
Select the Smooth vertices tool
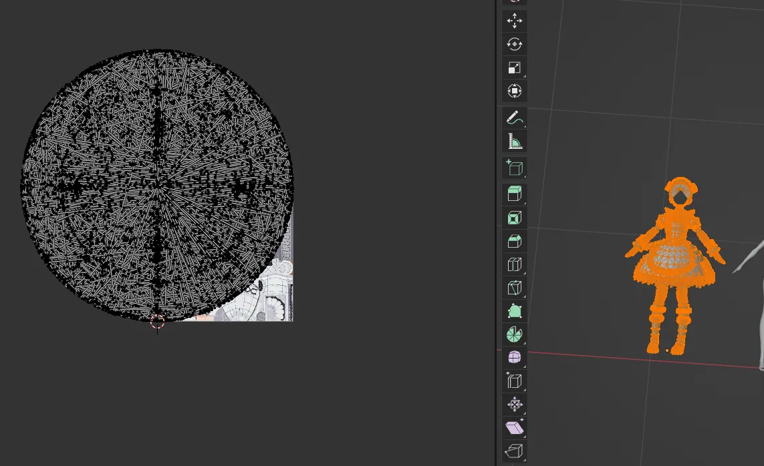coord(515,358)
